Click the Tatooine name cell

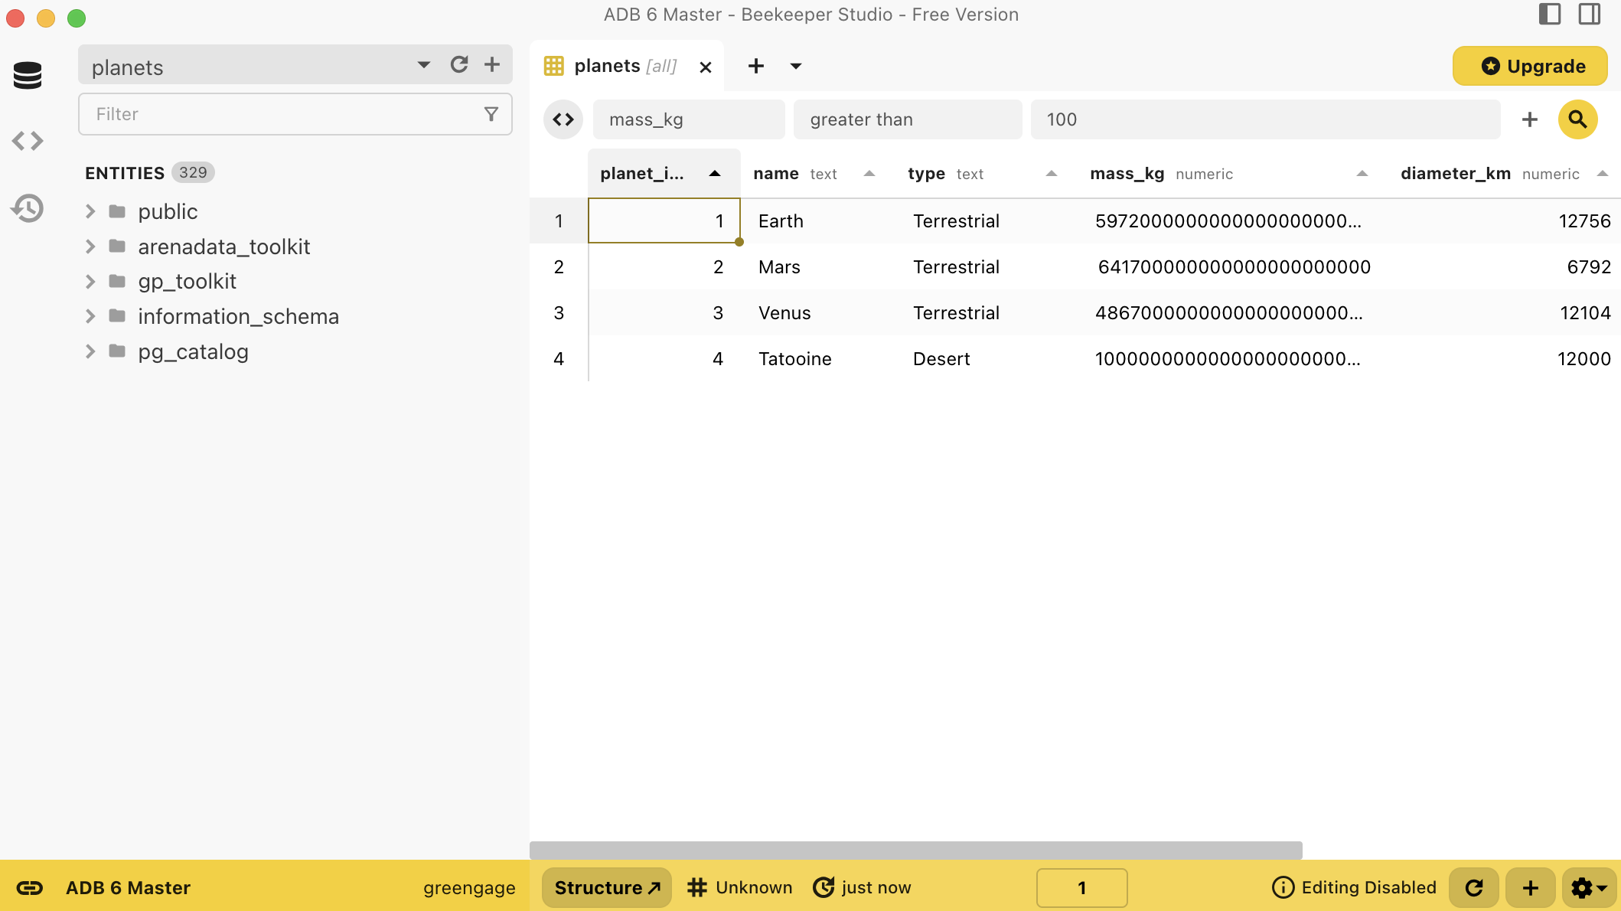coord(820,359)
